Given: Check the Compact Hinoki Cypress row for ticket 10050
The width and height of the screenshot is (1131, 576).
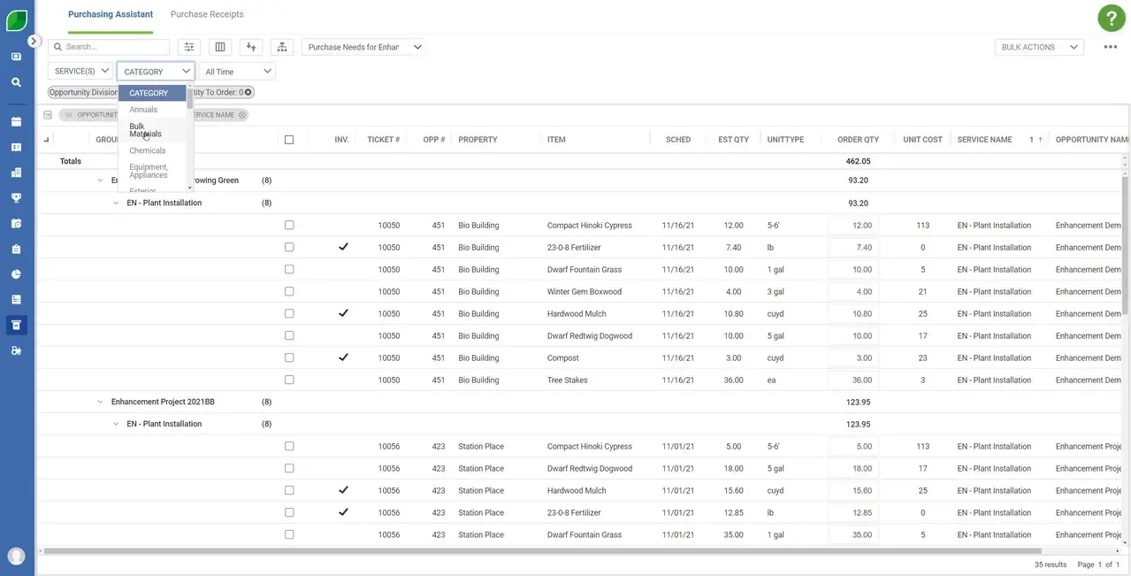Looking at the screenshot, I should coord(289,226).
